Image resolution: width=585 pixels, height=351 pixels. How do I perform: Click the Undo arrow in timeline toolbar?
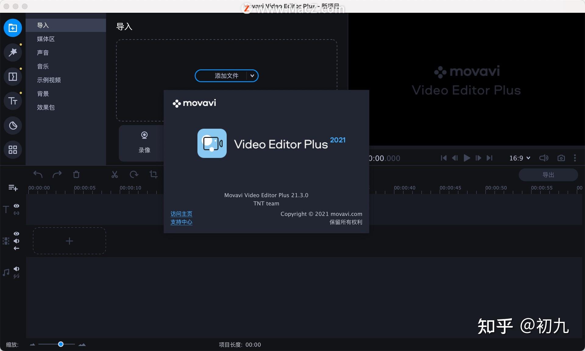(x=38, y=174)
